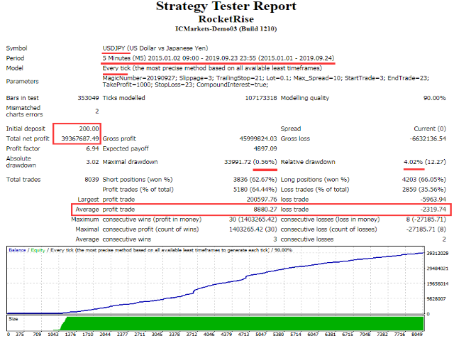454x341 pixels.
Task: Click expected payoff value '4897.09'
Action: pyautogui.click(x=265, y=148)
